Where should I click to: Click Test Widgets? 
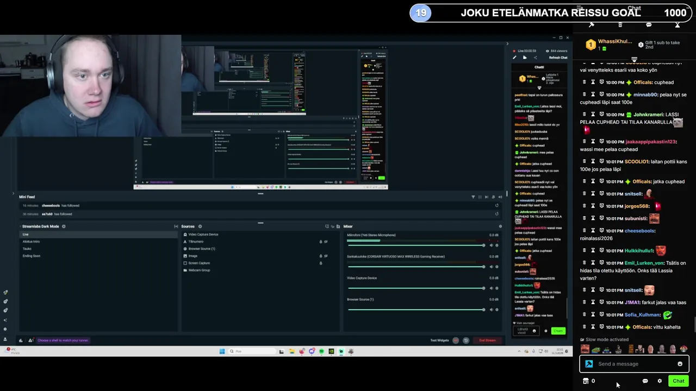pyautogui.click(x=439, y=340)
